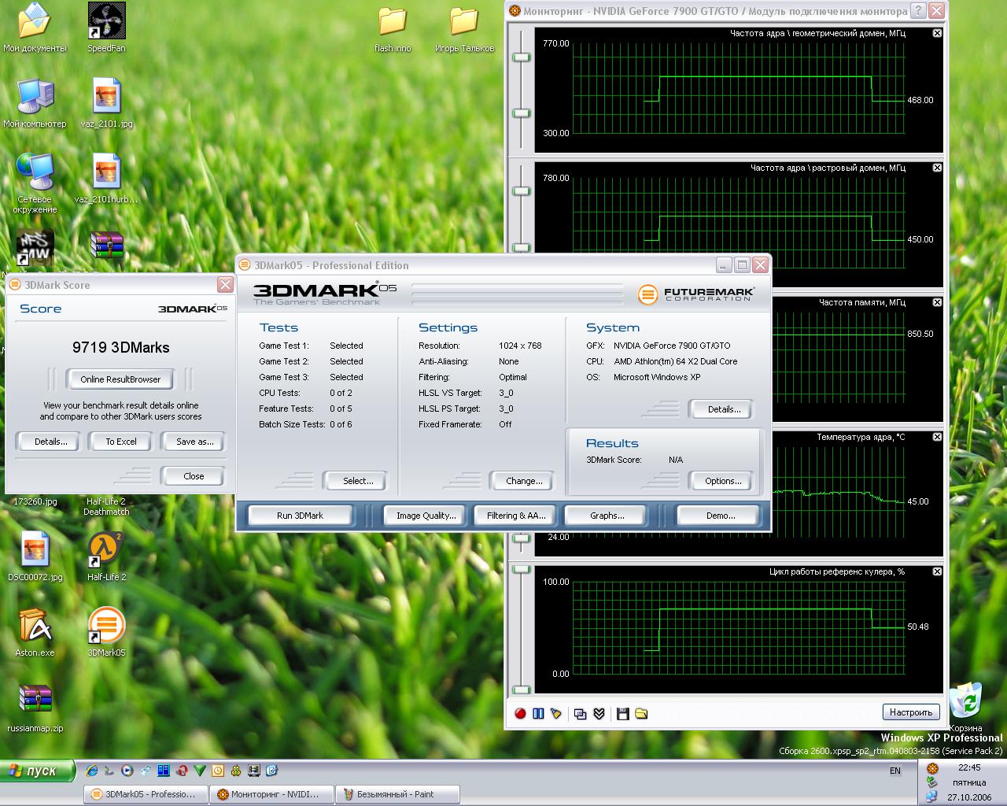Screen dimensions: 1007x806
Task: Select the flash inno folder
Action: [x=393, y=30]
